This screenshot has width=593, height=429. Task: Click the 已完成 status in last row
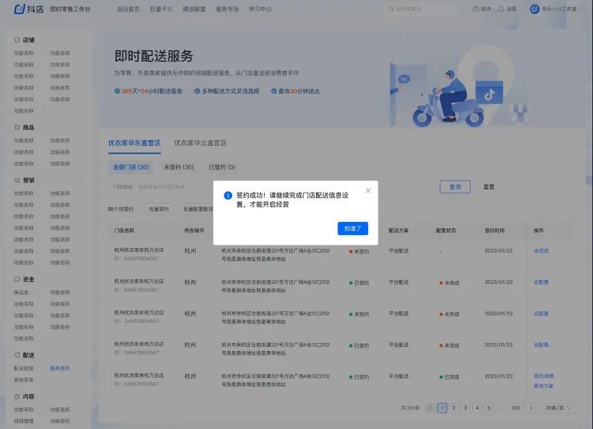click(x=449, y=377)
